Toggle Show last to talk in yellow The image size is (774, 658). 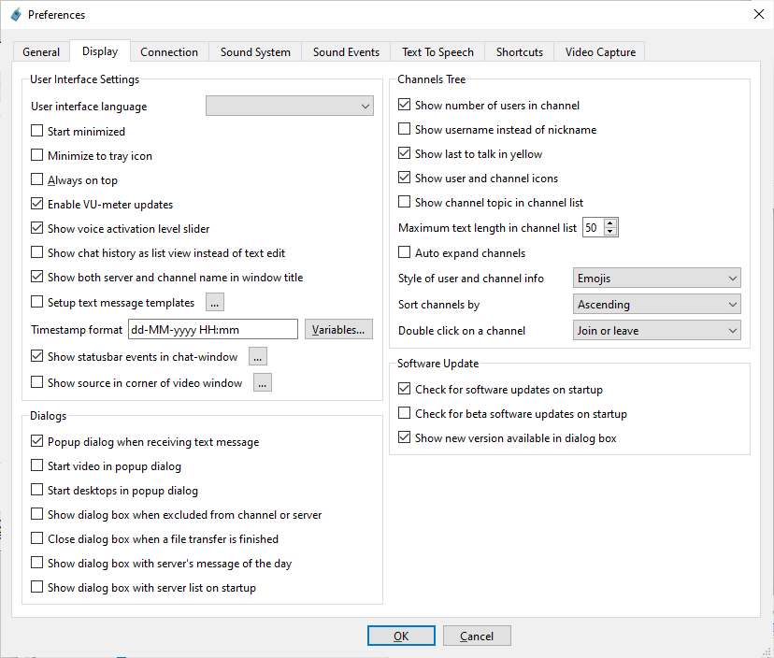[405, 154]
